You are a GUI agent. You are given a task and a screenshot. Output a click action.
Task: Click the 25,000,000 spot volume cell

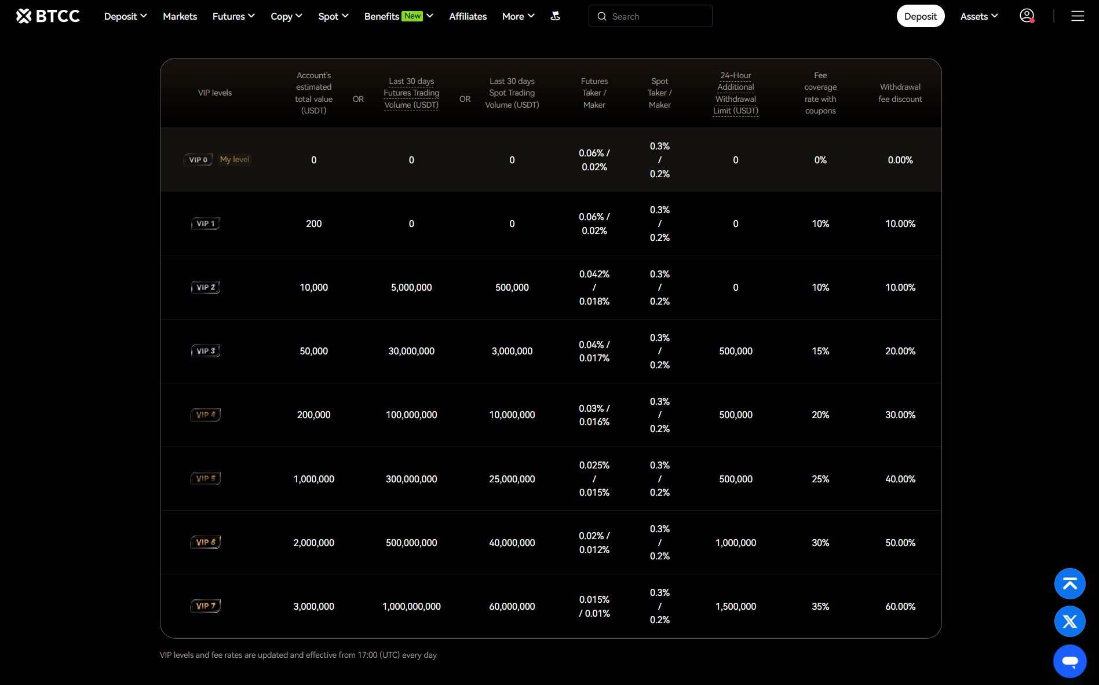pos(512,479)
